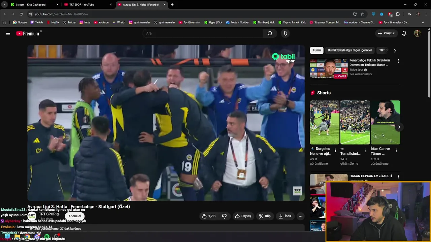Open the tab search dropdown
This screenshot has width=431, height=242.
[4, 5]
